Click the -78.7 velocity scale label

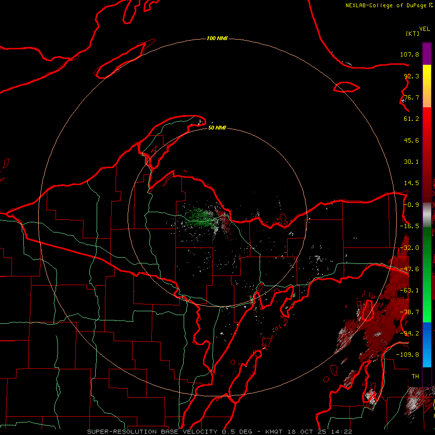tap(409, 312)
